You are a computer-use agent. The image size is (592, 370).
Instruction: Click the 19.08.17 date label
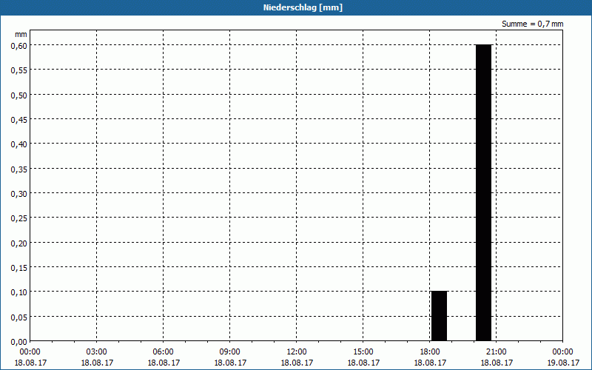coord(563,363)
